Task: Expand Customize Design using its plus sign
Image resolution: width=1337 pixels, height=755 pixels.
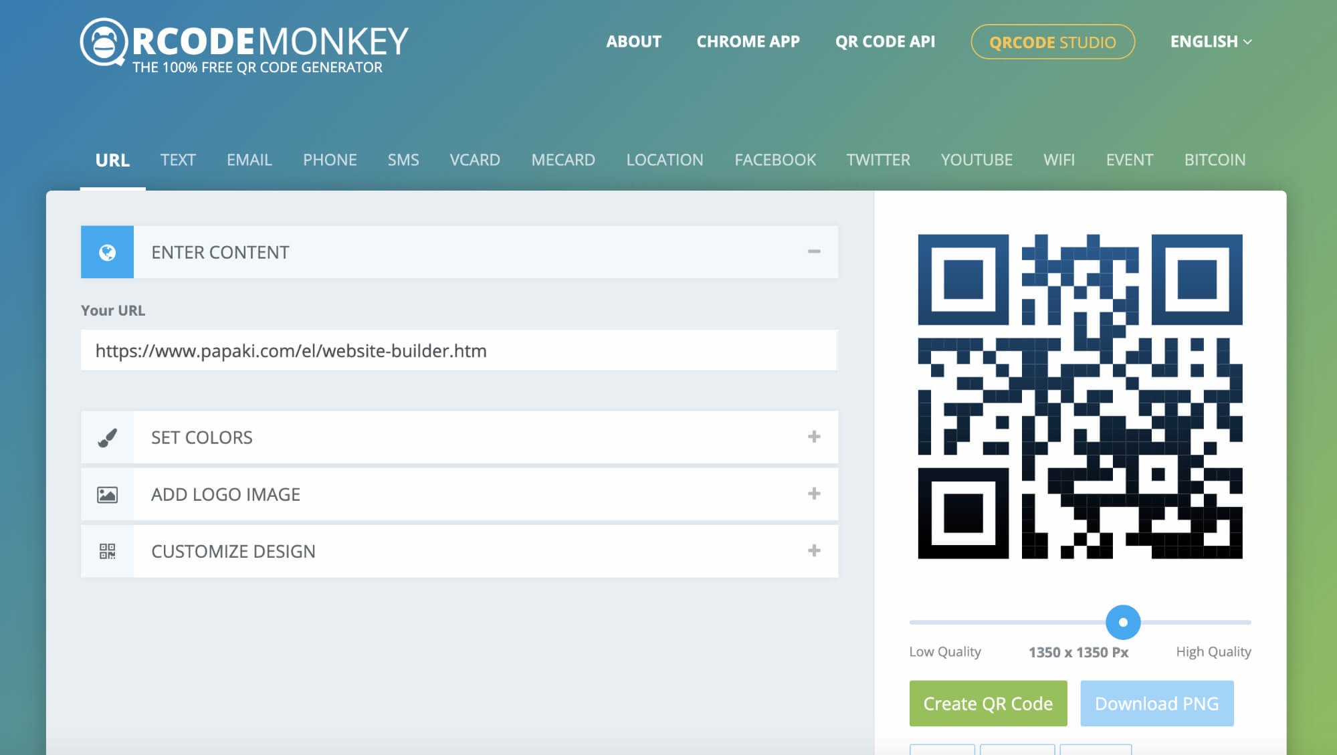Action: (x=813, y=550)
